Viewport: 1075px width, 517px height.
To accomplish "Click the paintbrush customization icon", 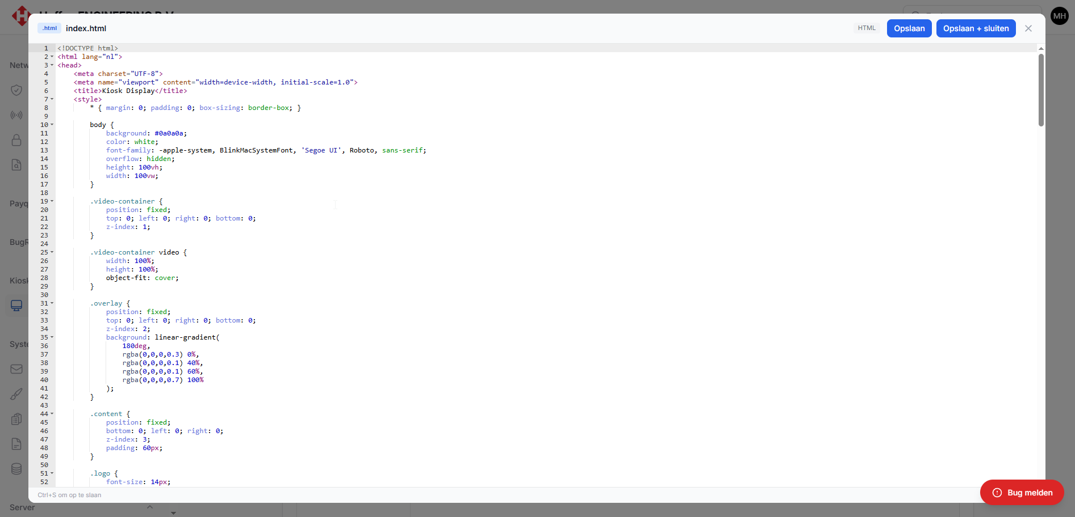I will click(16, 393).
